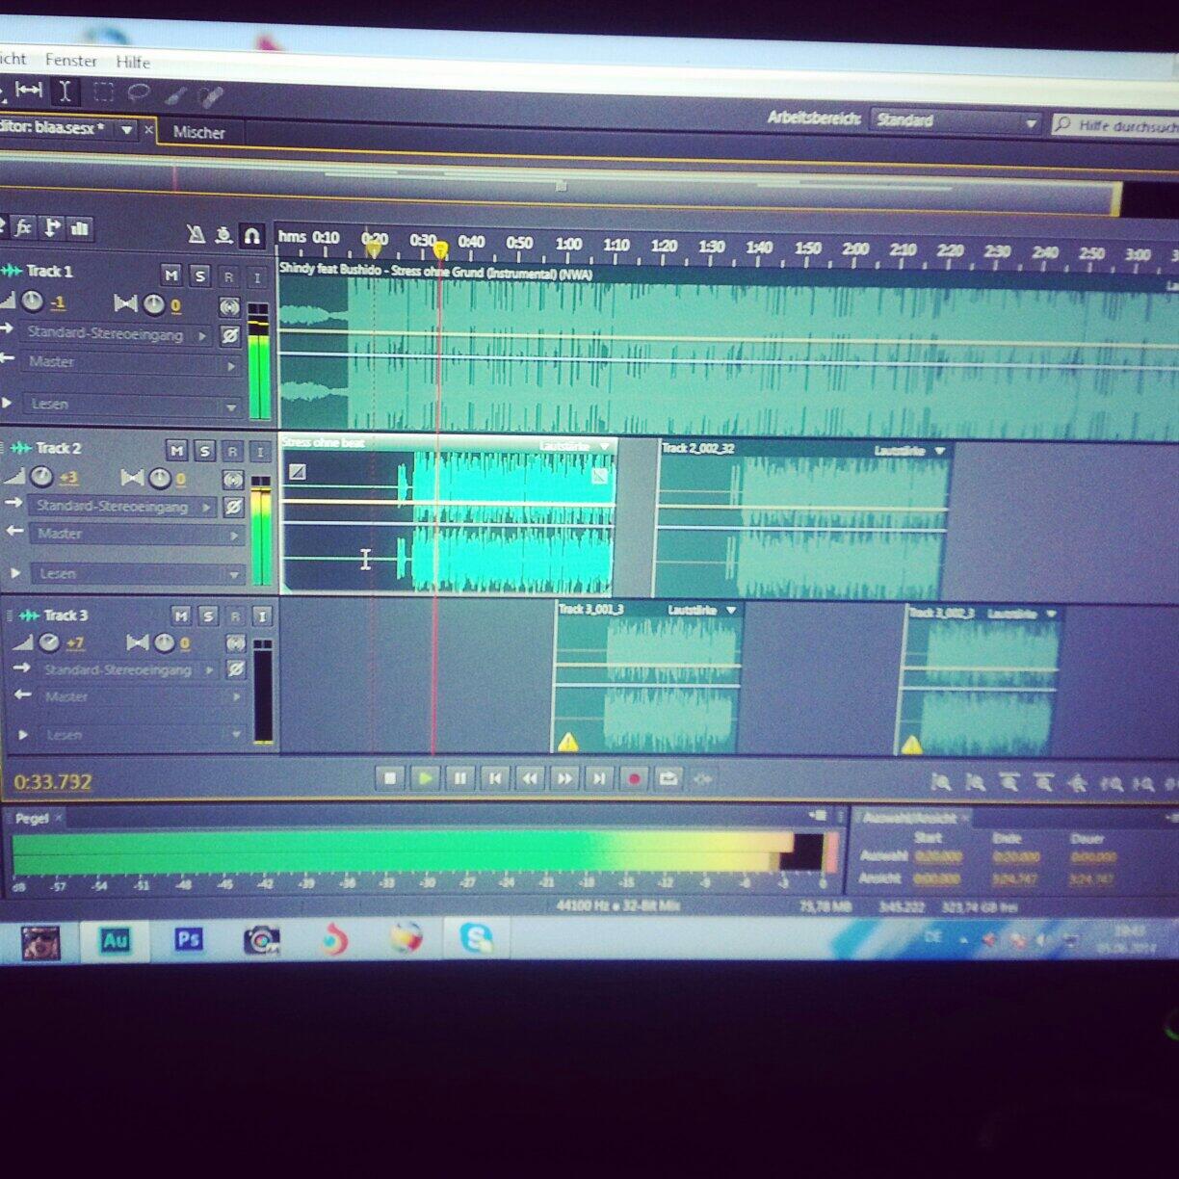Select the Slip tool in toolbar
The image size is (1179, 1179).
pyautogui.click(x=28, y=91)
